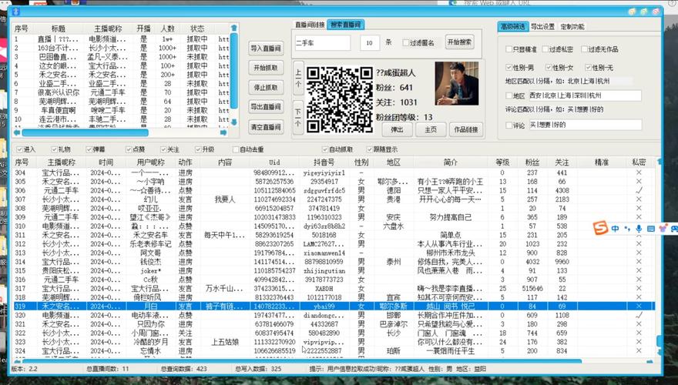Image resolution: width=678 pixels, height=385 pixels.
Task: Enable the 自动去重 checkbox
Action: [236, 149]
